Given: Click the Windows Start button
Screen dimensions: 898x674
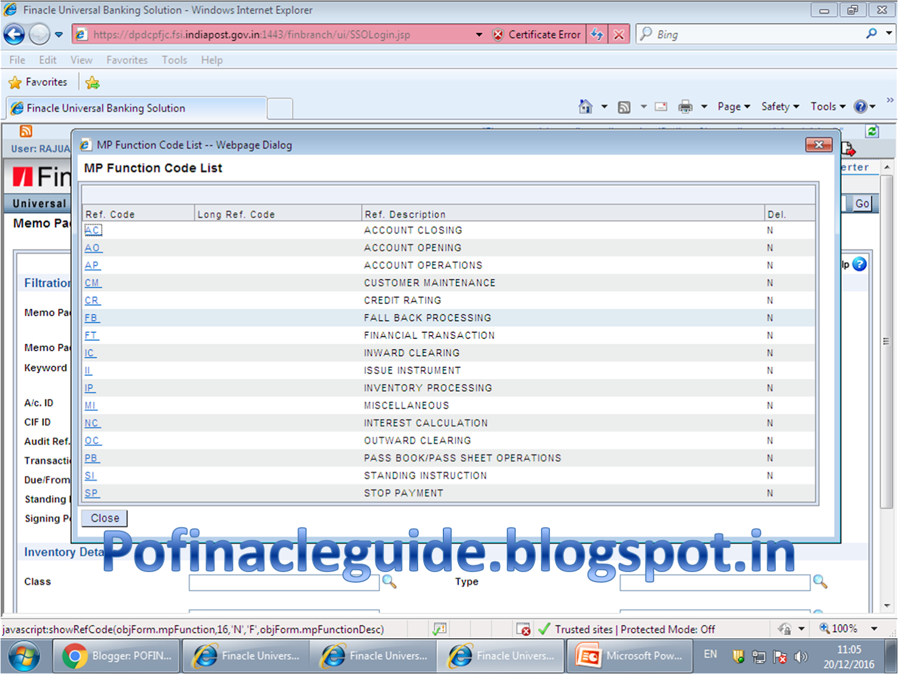Looking at the screenshot, I should 22,655.
